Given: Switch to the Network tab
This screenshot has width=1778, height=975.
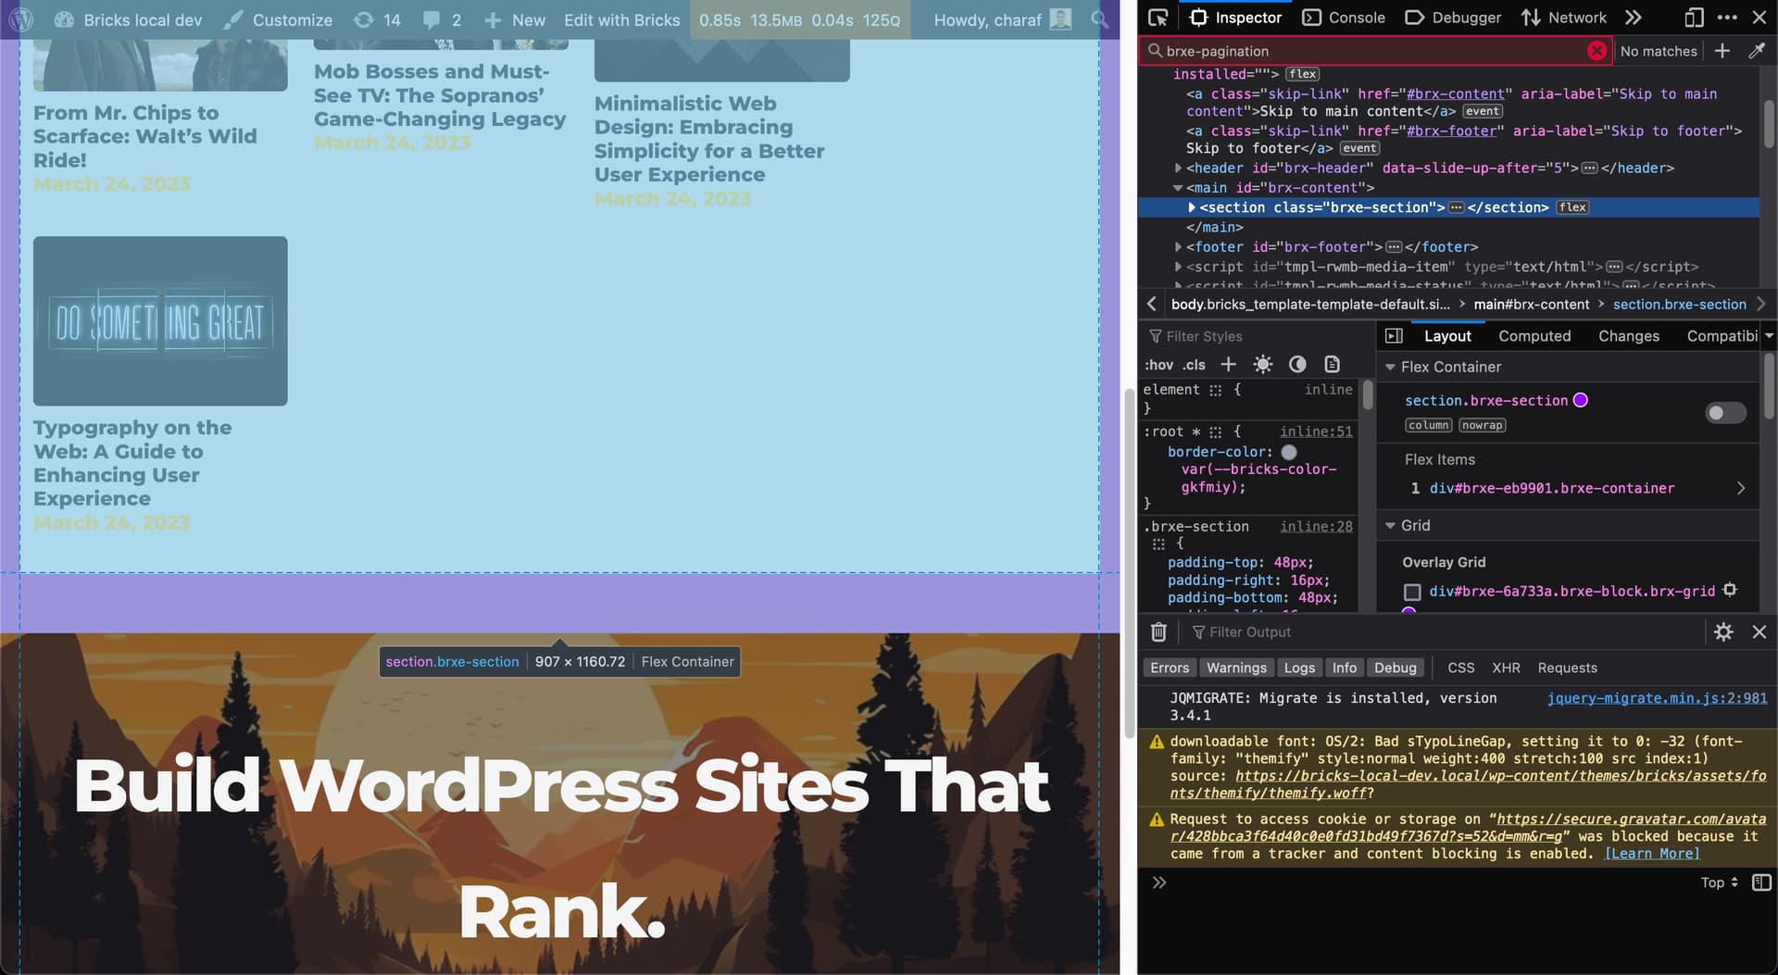Looking at the screenshot, I should (x=1564, y=18).
